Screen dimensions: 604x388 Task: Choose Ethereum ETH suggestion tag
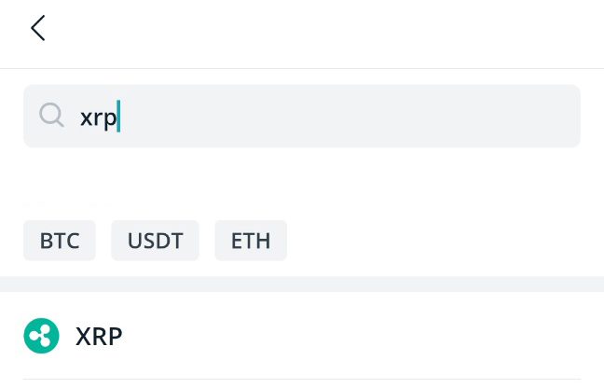coord(251,241)
